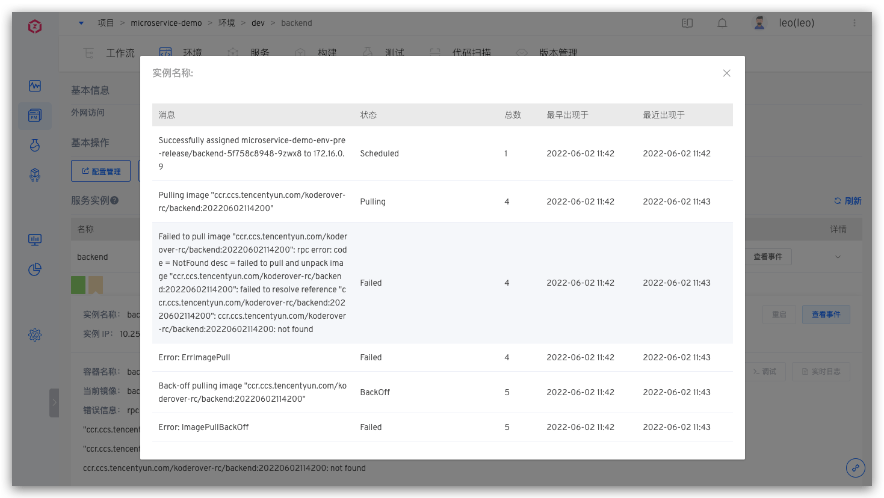This screenshot has width=884, height=498.
Task: Click the Pulling status cell
Action: 373,201
